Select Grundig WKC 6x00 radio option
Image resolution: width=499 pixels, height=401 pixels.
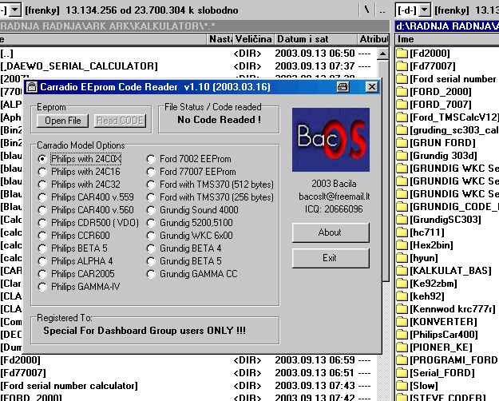[151, 236]
